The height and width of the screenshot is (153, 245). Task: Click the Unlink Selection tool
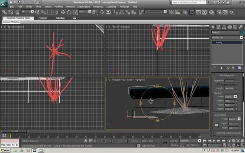click(x=11, y=12)
